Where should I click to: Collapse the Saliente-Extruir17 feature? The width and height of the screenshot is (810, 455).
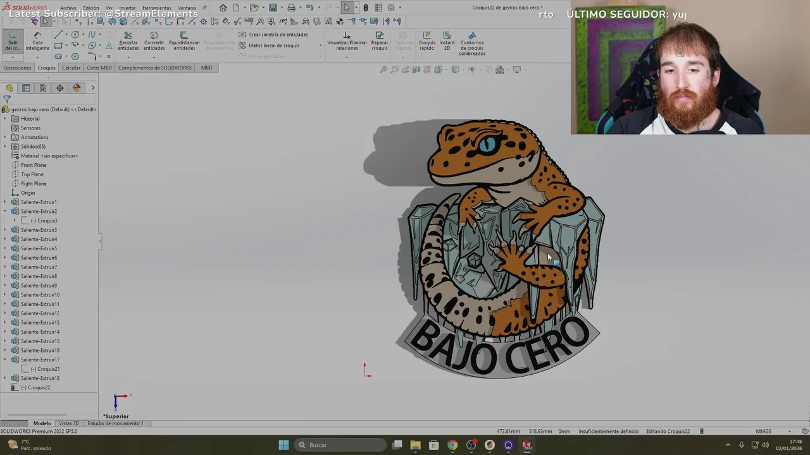5,360
